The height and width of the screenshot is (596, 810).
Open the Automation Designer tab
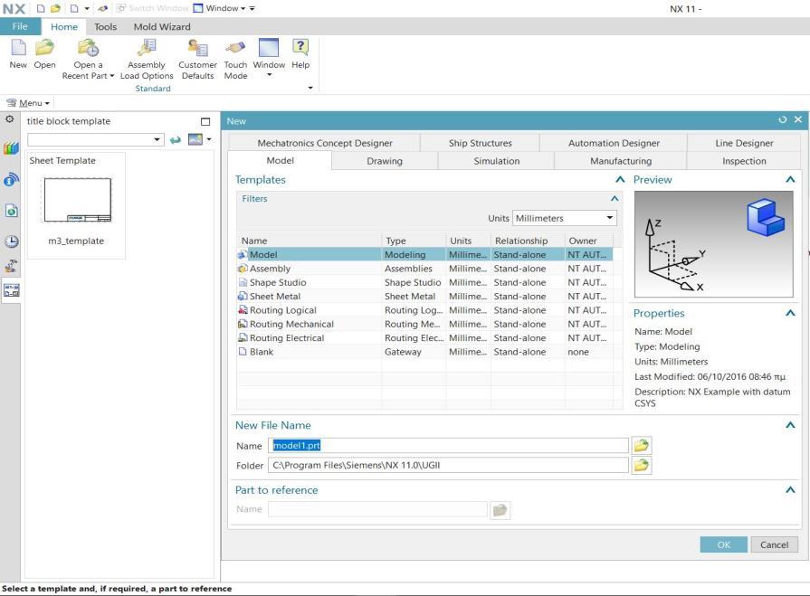(x=614, y=143)
